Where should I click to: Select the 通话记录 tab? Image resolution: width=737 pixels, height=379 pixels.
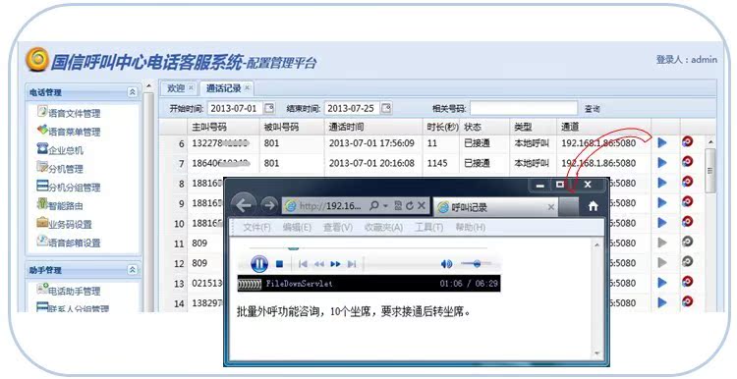pyautogui.click(x=224, y=88)
